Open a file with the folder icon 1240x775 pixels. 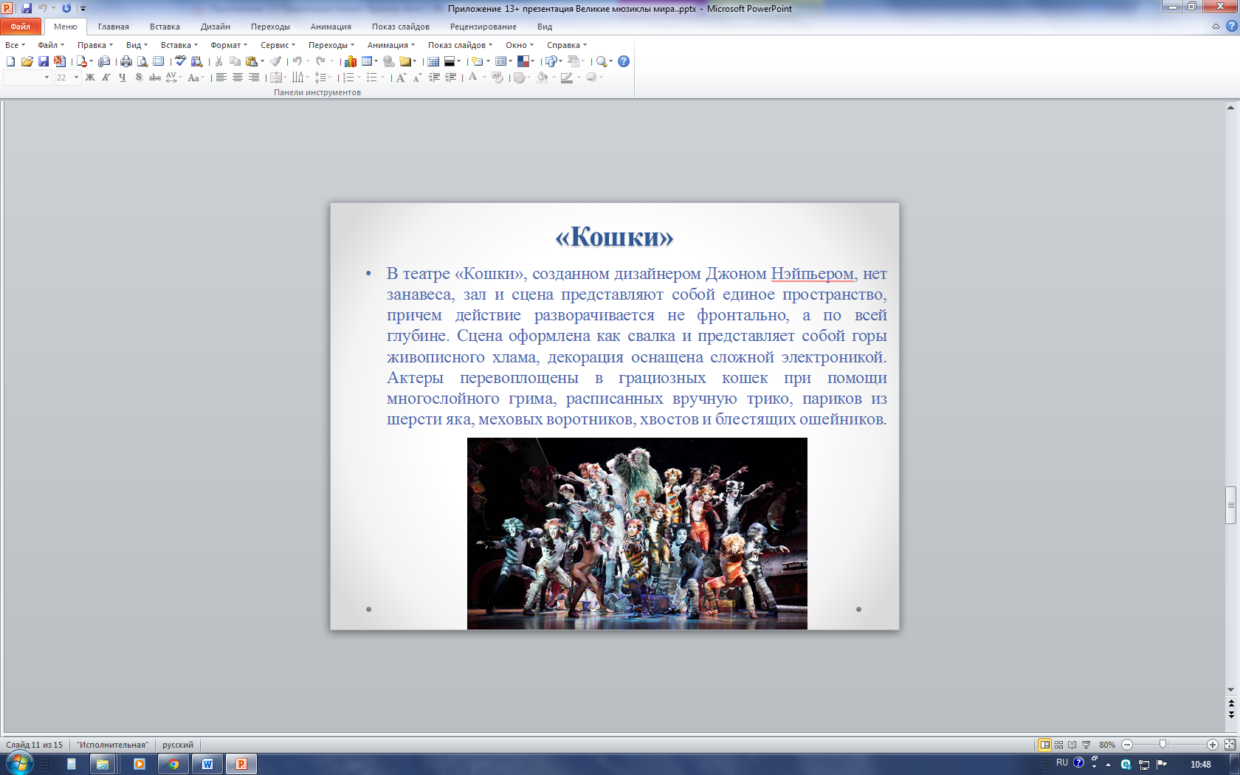[27, 61]
